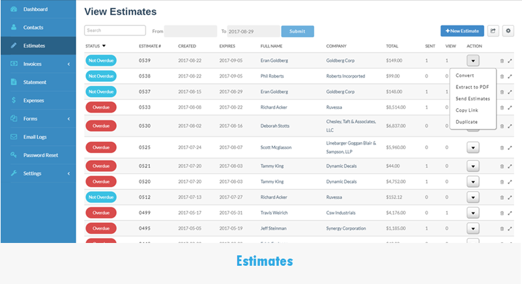
Task: Delete estimate 0520 using trash icon
Action: pyautogui.click(x=502, y=182)
